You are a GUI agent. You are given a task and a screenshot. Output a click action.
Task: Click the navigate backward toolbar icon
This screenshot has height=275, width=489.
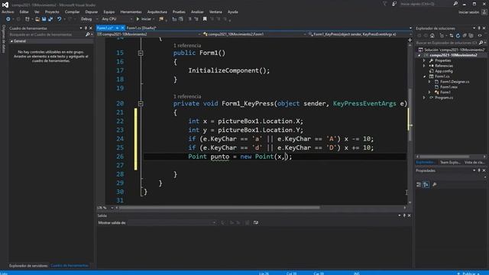[x=8, y=19]
